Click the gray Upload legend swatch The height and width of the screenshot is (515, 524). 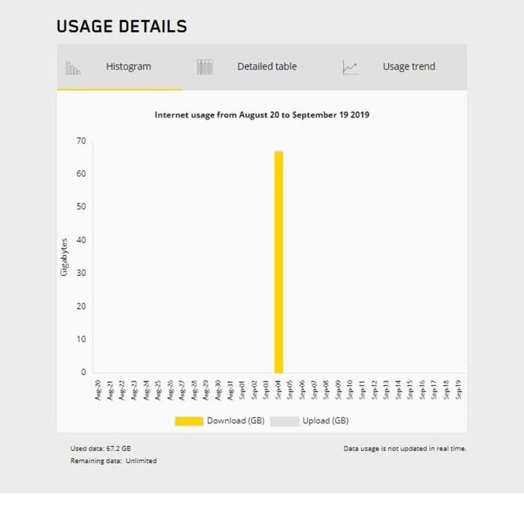click(x=285, y=421)
